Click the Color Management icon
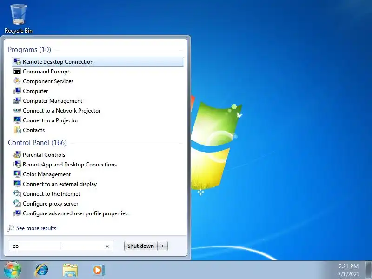 tap(17, 174)
